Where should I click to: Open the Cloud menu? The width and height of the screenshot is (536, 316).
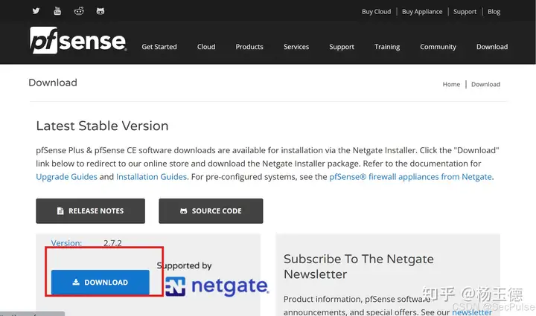206,47
